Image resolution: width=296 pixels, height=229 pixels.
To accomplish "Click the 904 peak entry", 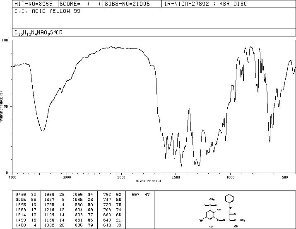I will coord(84,210).
